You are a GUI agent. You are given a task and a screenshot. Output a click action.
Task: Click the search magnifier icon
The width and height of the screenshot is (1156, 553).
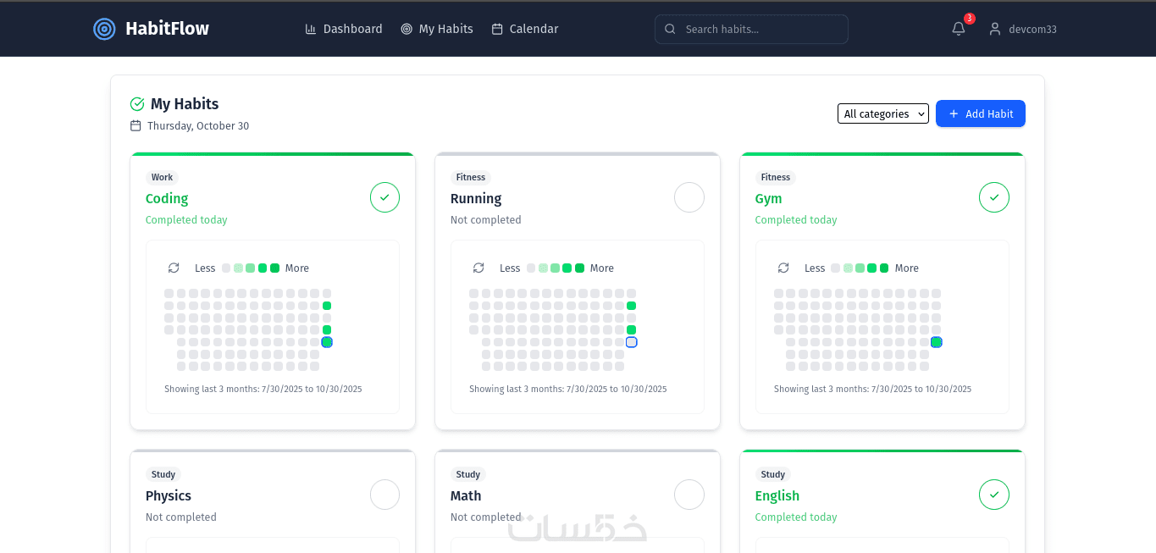pyautogui.click(x=670, y=29)
